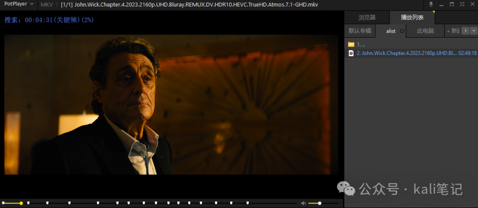The height and width of the screenshot is (208, 478).
Task: Close the PotPlayer window
Action: click(x=472, y=4)
